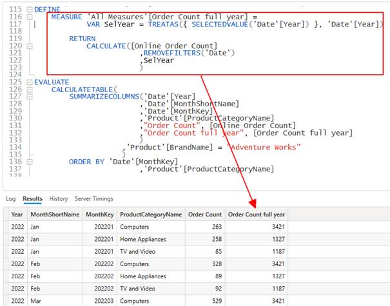The image size is (390, 306).
Task: Click 'Product'[BrandName] on line 134
Action: point(170,148)
